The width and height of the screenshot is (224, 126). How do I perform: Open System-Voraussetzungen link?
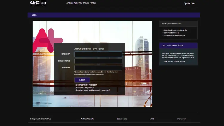coord(174,36)
